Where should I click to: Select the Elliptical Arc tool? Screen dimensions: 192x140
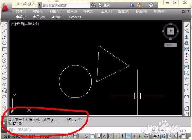point(4,85)
